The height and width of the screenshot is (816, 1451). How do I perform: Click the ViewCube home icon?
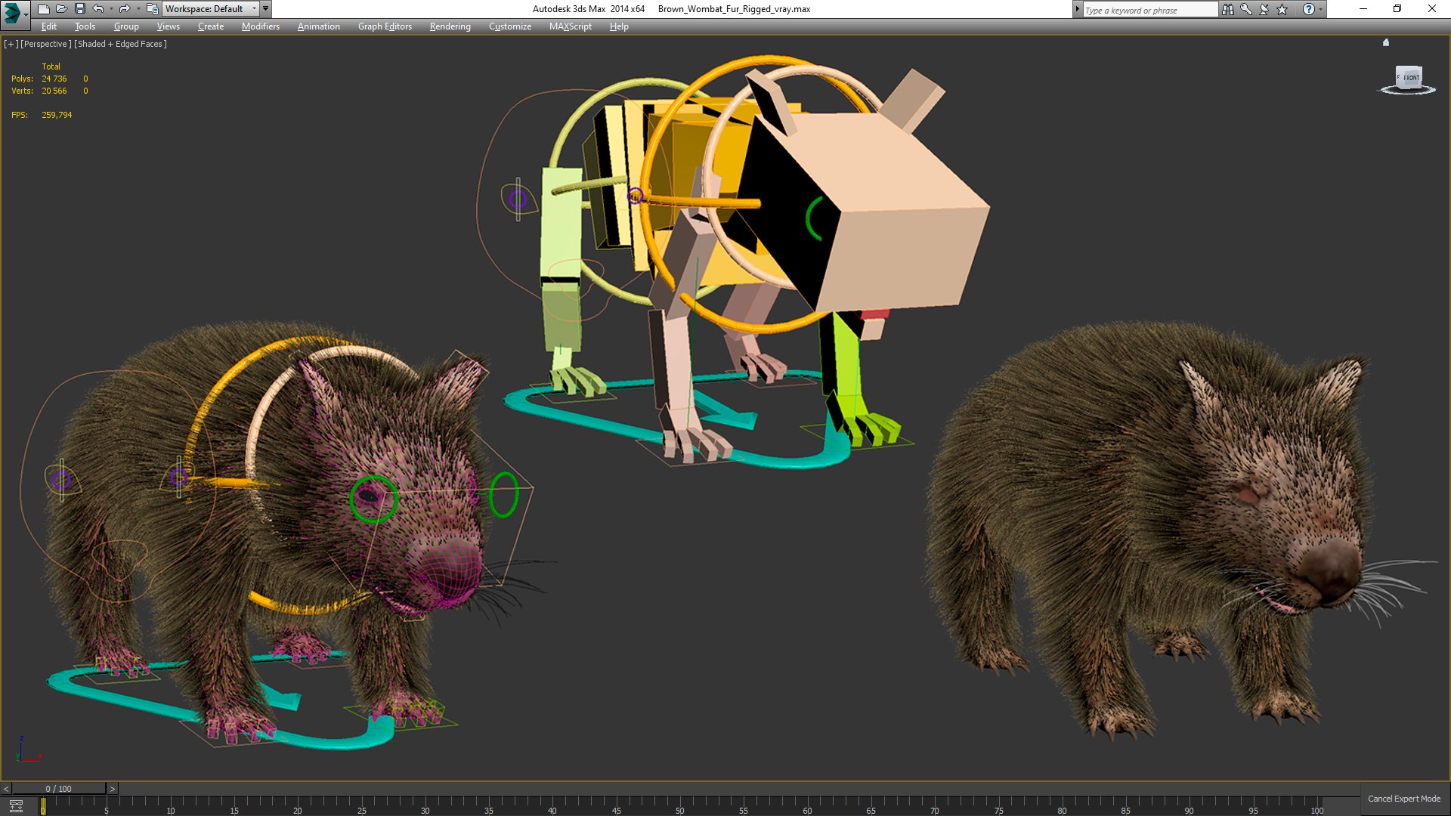pos(1386,42)
